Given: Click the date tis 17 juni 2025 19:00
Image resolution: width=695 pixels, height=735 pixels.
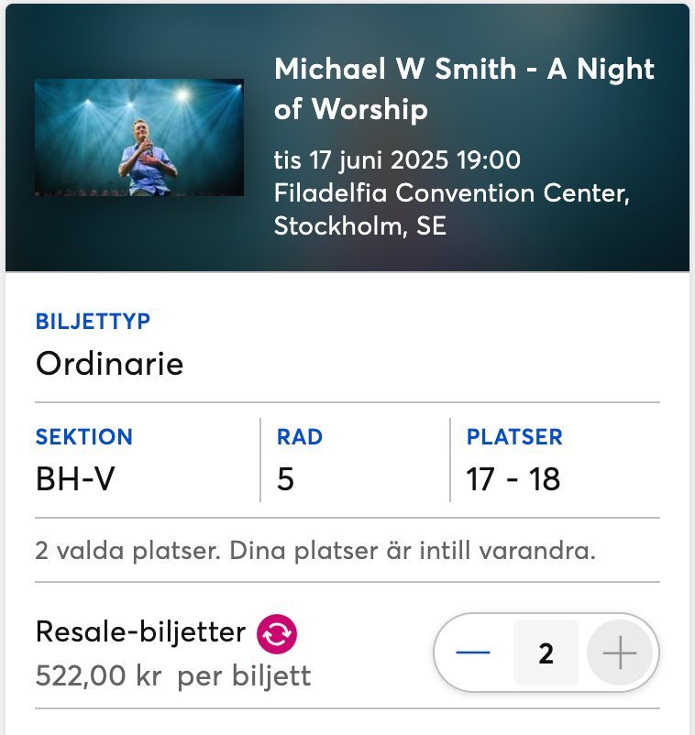Looking at the screenshot, I should coord(397,159).
